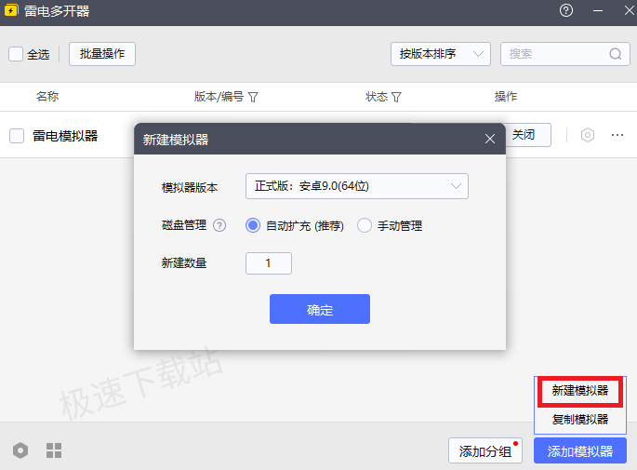Image resolution: width=637 pixels, height=470 pixels.
Task: Click the 确定 confirm button
Action: [320, 309]
